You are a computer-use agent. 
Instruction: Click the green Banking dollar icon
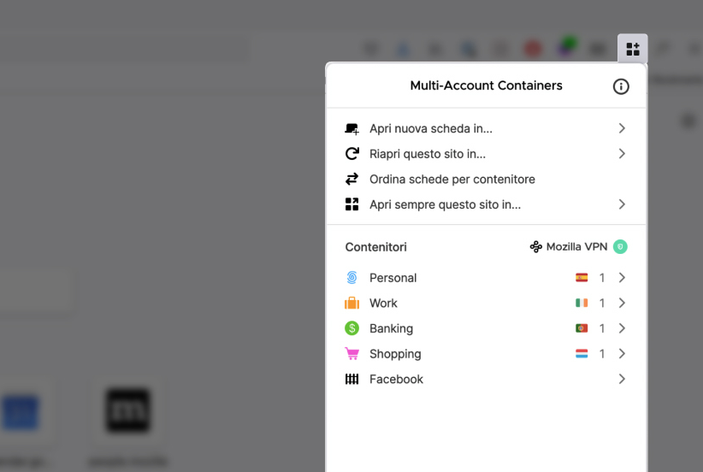click(x=352, y=328)
